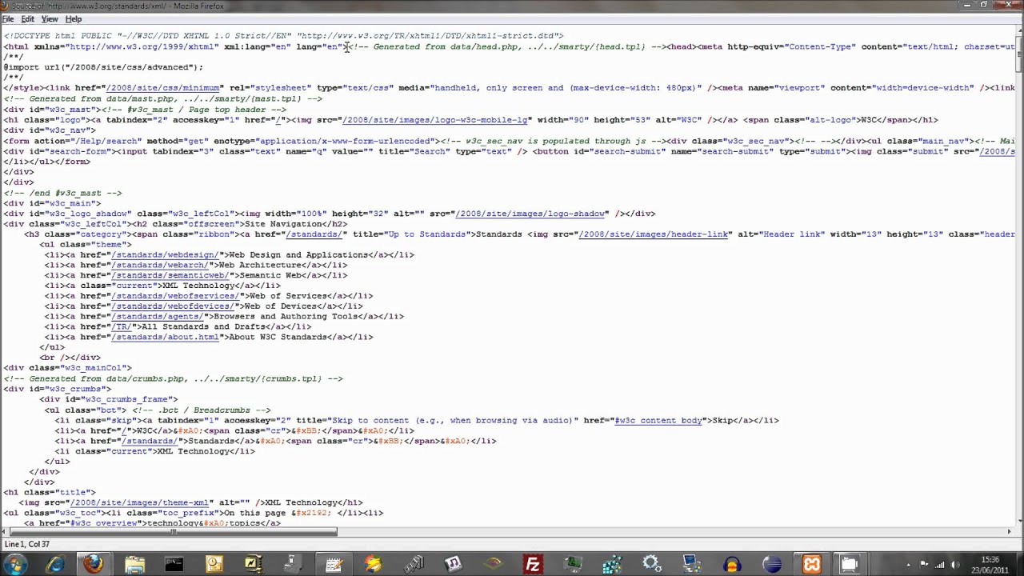This screenshot has height=576, width=1024.
Task: Click the vertical scrollbar up arrow
Action: [1018, 32]
